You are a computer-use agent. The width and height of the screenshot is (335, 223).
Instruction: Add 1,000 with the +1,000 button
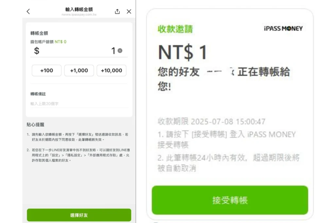tap(79, 70)
